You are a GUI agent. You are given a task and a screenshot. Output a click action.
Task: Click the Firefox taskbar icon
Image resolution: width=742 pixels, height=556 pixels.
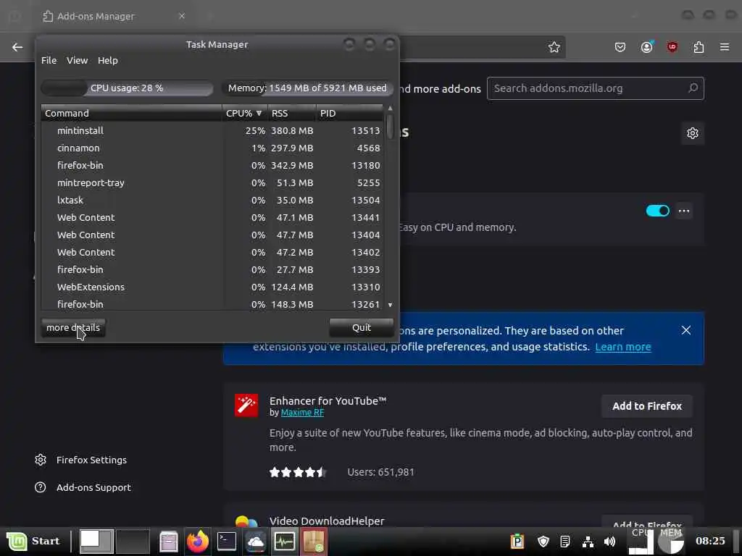[198, 542]
